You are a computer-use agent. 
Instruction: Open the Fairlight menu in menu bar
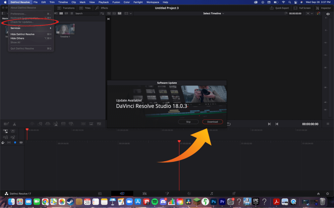138,2
